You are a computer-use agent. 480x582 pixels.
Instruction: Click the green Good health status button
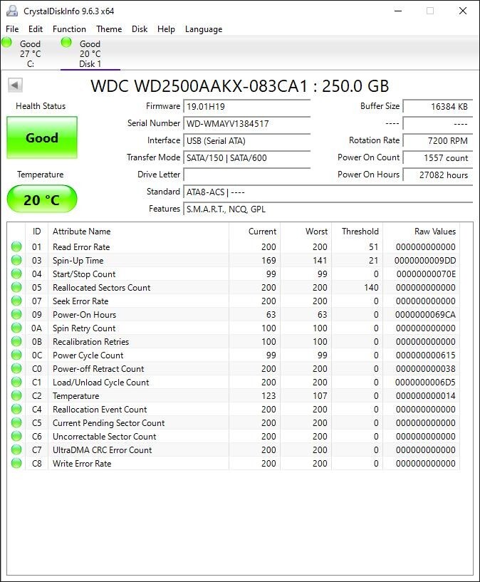click(x=42, y=137)
